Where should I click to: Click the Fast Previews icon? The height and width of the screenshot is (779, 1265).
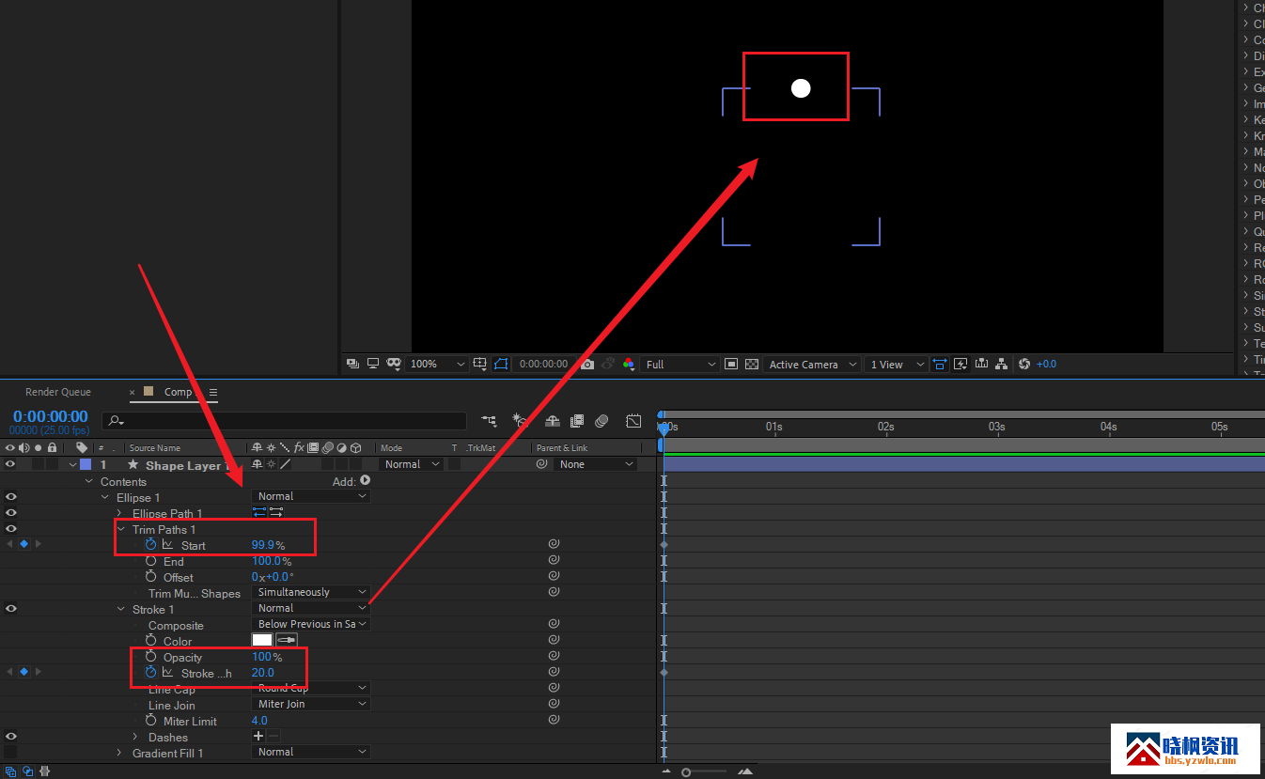[960, 364]
